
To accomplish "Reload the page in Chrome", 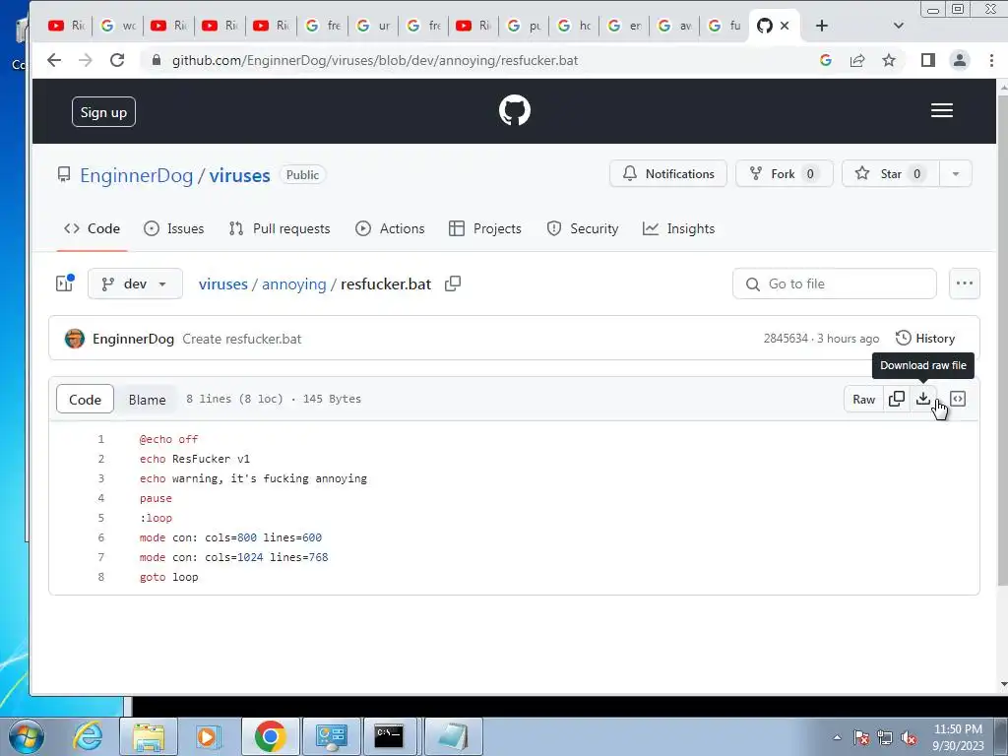I will pyautogui.click(x=117, y=60).
